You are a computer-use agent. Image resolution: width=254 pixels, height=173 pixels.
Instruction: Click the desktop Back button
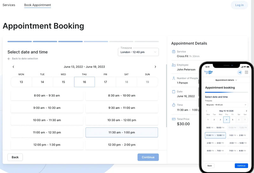coord(15,157)
